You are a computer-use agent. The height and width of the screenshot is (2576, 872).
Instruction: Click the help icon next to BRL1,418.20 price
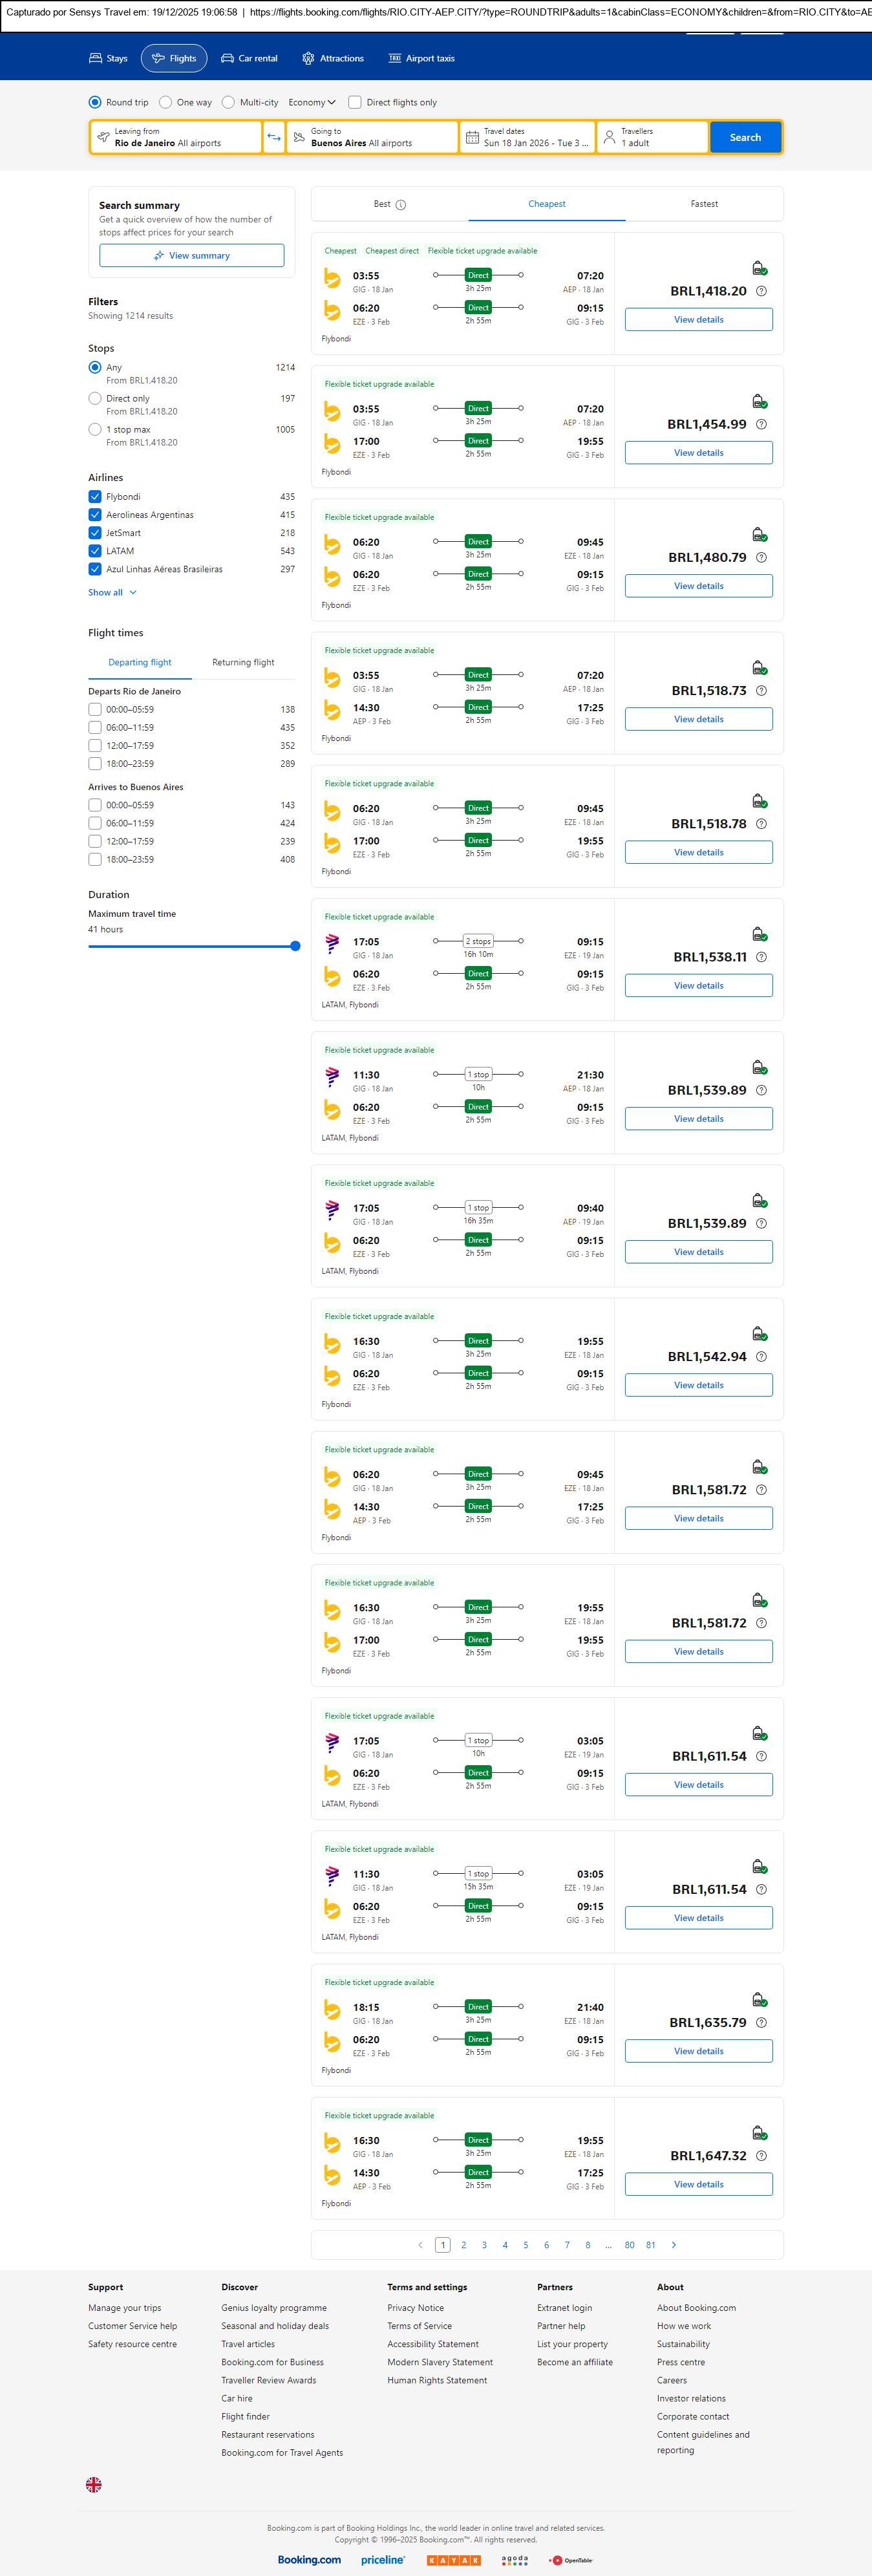(761, 291)
